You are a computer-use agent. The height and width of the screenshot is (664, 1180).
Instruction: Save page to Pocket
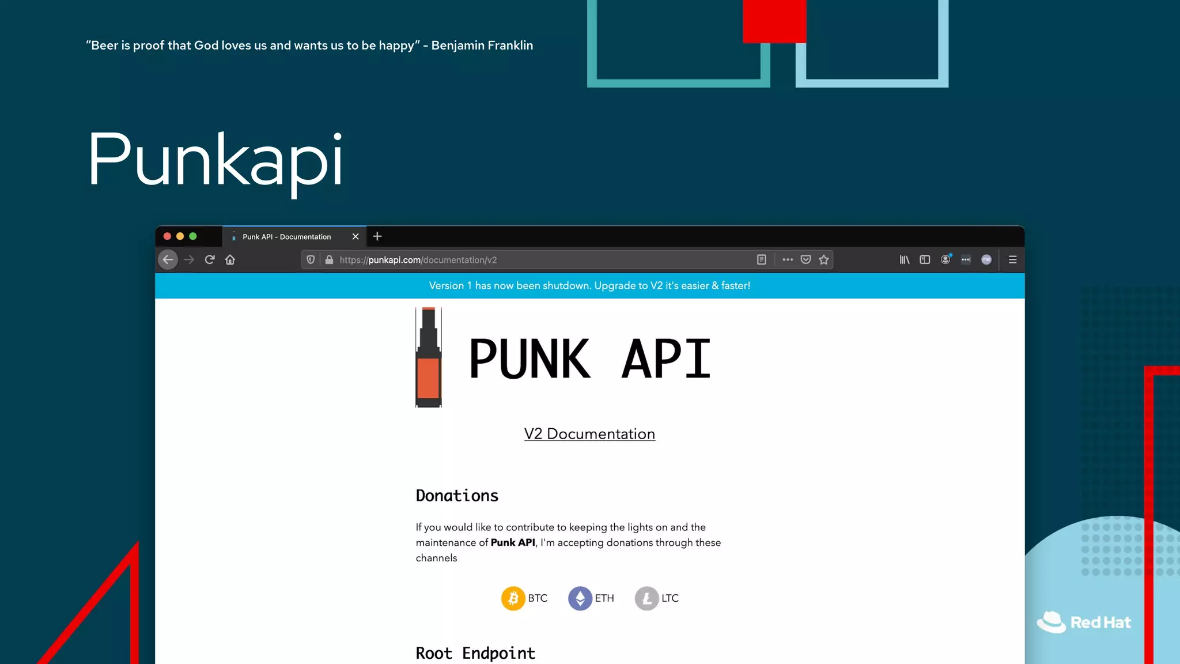[805, 260]
